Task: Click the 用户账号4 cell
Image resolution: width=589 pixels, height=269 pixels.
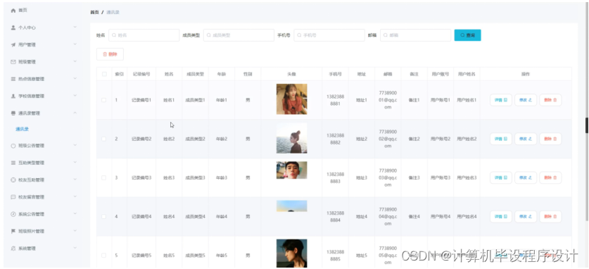Action: (441, 217)
